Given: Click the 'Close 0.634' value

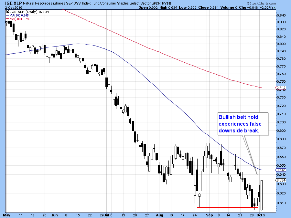Looking at the screenshot, I should coord(209,8).
